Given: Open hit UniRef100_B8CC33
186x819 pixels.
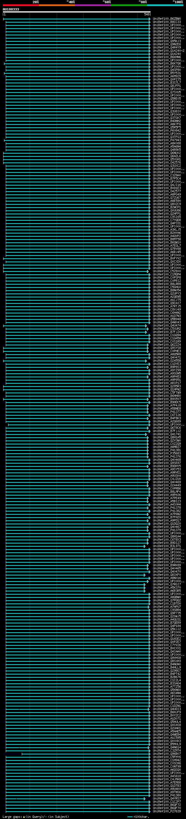Looking at the screenshot, I should (167, 22).
